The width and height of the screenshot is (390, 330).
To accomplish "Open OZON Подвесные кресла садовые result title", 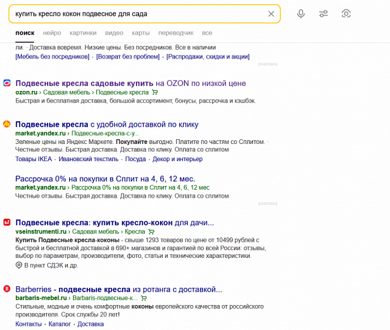I will pyautogui.click(x=130, y=83).
